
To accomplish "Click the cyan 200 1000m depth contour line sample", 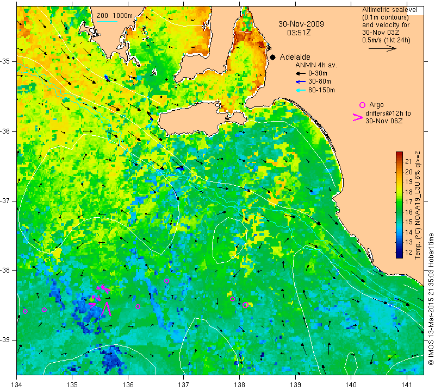I will pos(107,21).
